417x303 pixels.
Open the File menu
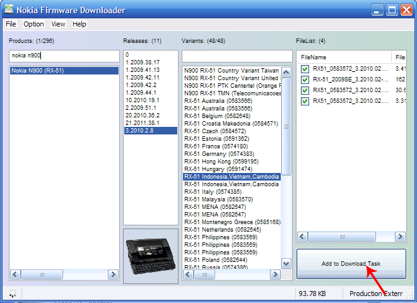(x=11, y=24)
